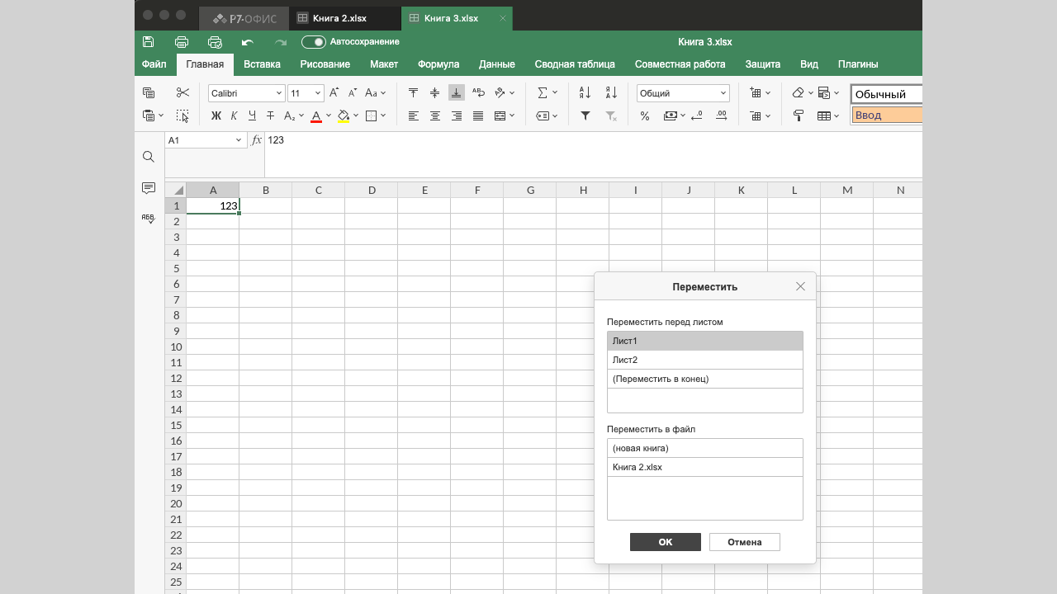Confirm the move with OK button

[x=666, y=542]
